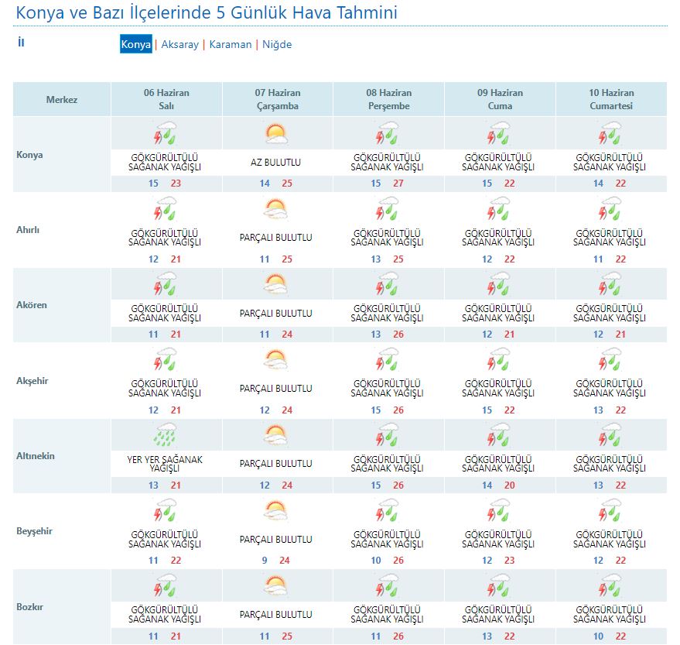Select the Konya province tab
The image size is (680, 645).
[x=136, y=44]
